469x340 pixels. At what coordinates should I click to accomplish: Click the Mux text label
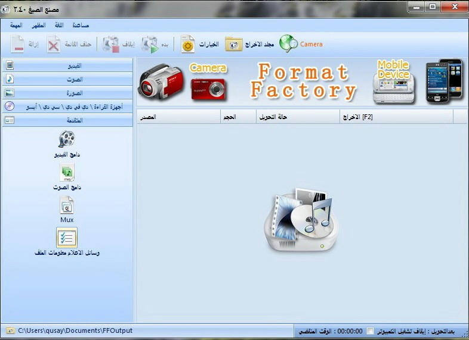pos(67,220)
